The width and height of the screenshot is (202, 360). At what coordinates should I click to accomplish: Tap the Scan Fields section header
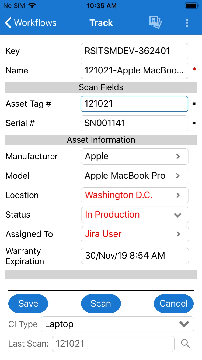click(x=101, y=87)
